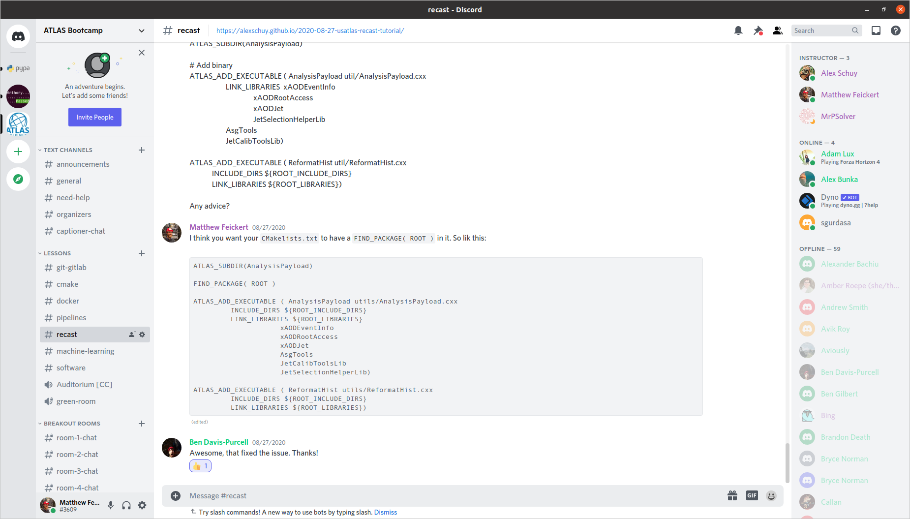Open Adam Lux member profile

point(850,157)
